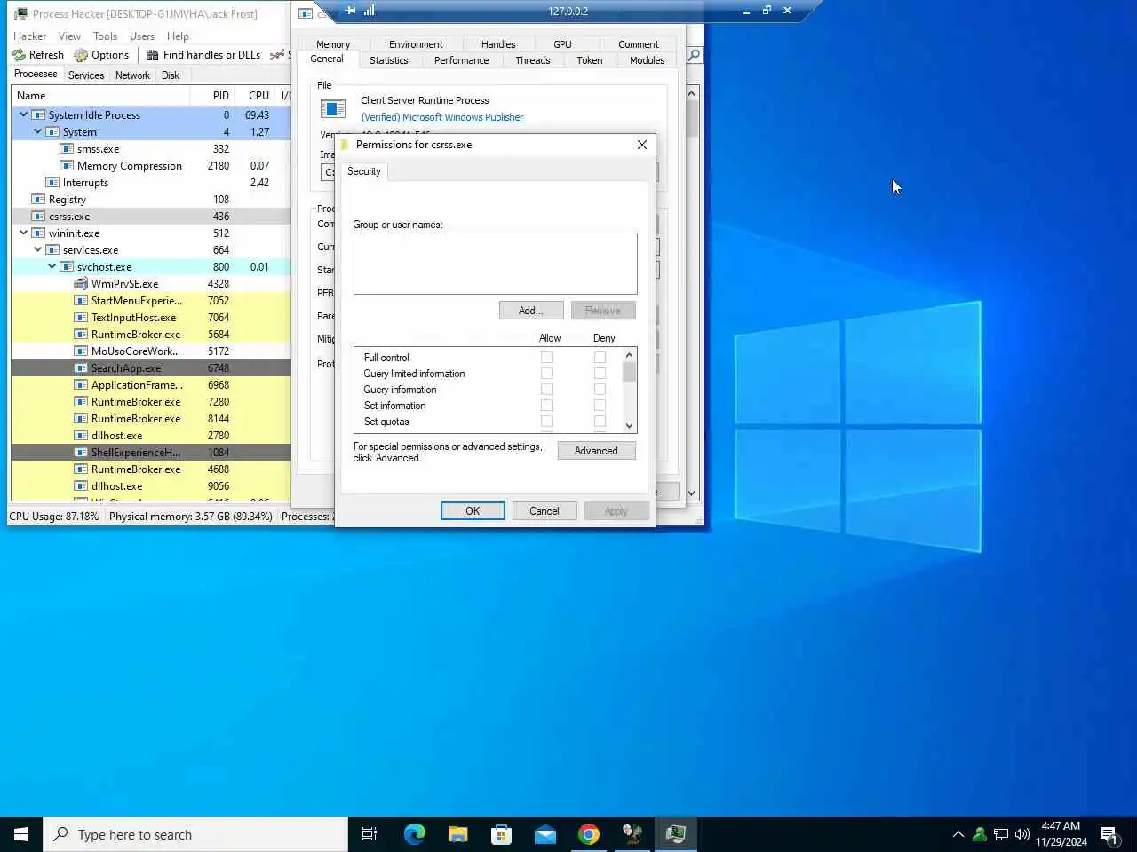The width and height of the screenshot is (1137, 852).
Task: Check Allow for Full control
Action: click(546, 358)
